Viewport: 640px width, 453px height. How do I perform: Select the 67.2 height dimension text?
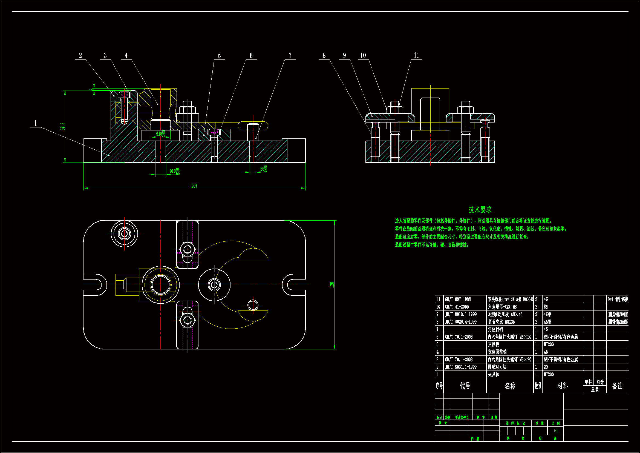click(x=63, y=126)
